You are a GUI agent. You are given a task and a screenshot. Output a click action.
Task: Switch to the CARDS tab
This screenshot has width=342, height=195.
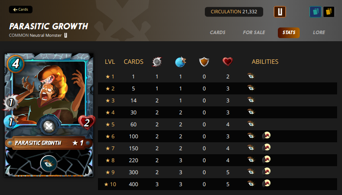click(218, 32)
